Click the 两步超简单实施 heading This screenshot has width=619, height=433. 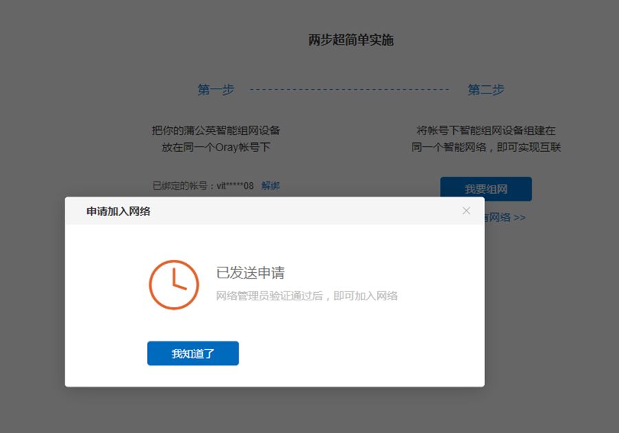click(x=351, y=40)
